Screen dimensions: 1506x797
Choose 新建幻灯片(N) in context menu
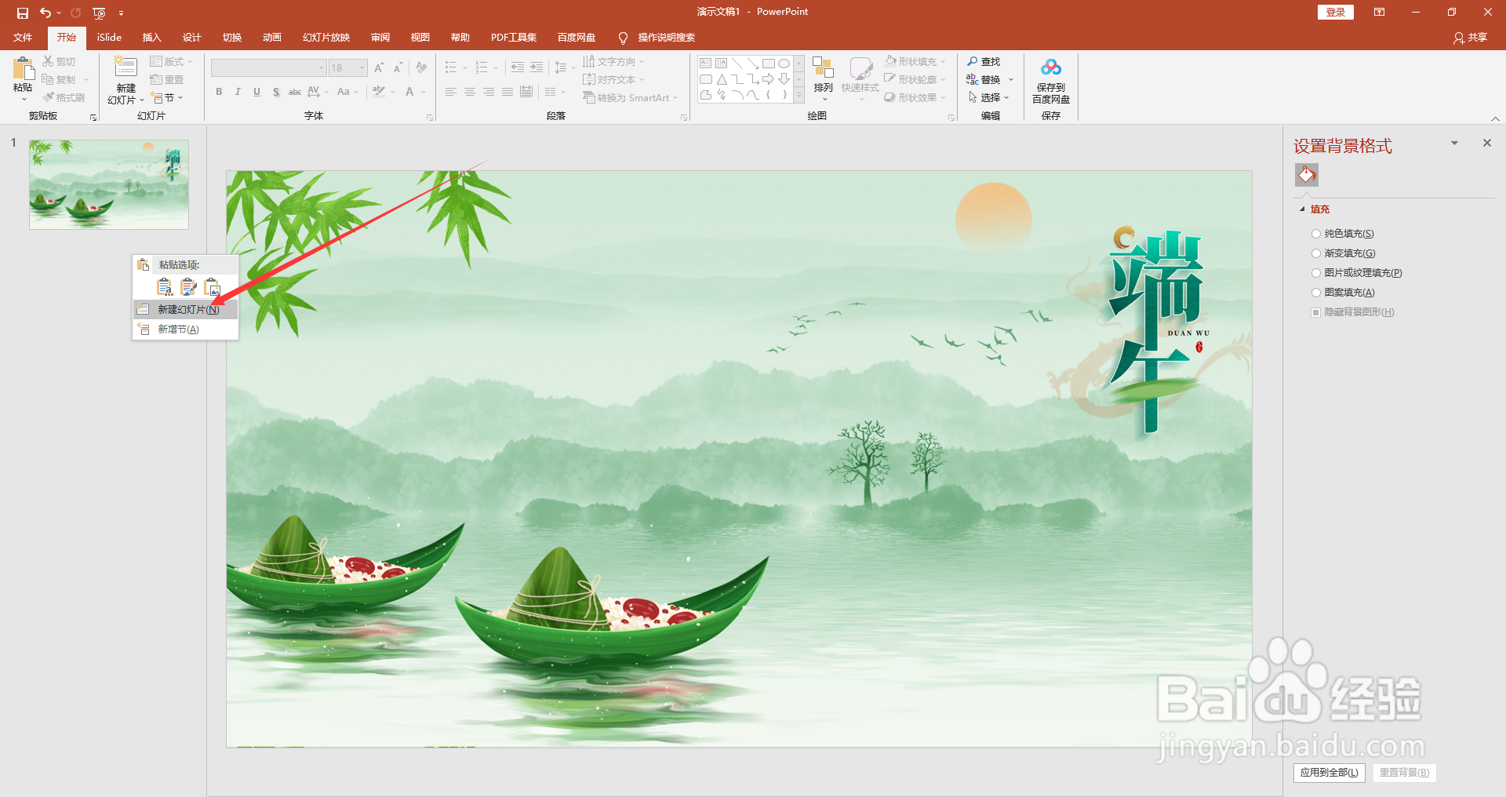tap(186, 310)
